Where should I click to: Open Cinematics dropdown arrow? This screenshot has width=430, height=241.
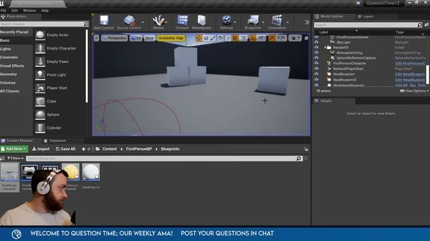pos(288,22)
